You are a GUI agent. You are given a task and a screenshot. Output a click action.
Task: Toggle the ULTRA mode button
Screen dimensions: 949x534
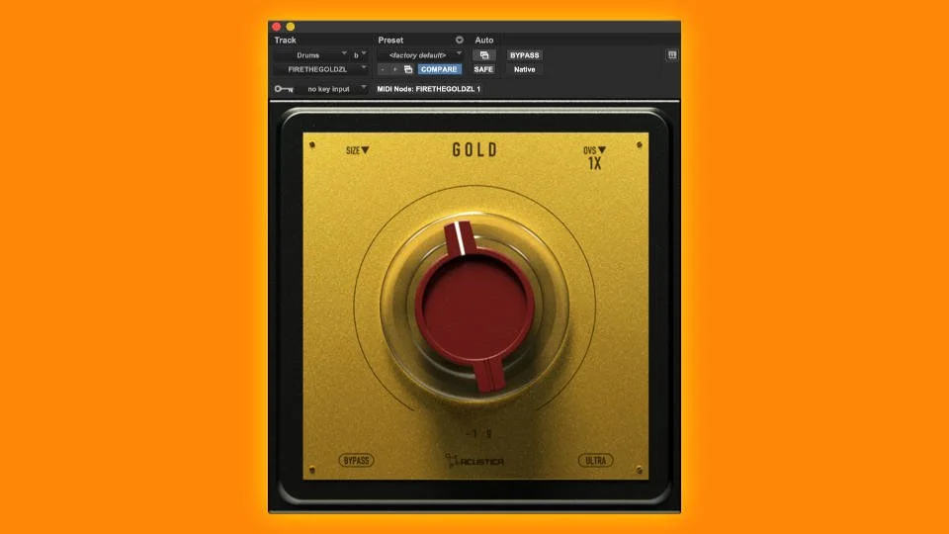[595, 461]
